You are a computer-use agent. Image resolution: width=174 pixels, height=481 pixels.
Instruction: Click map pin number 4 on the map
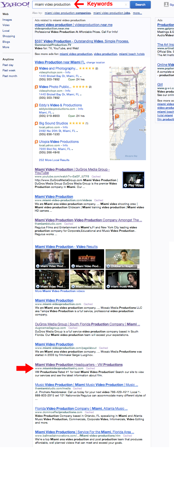132,102
